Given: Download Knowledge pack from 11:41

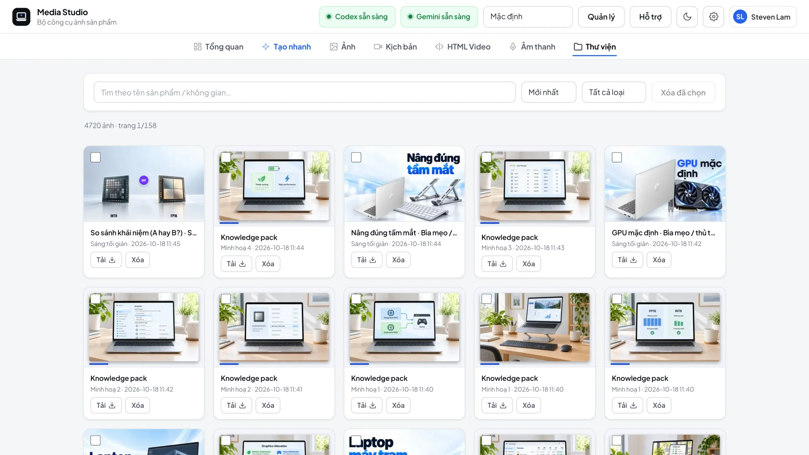Looking at the screenshot, I should pyautogui.click(x=236, y=405).
